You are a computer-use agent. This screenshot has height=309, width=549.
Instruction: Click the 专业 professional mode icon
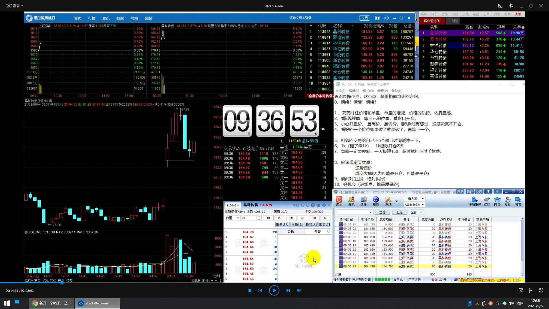[x=508, y=201]
